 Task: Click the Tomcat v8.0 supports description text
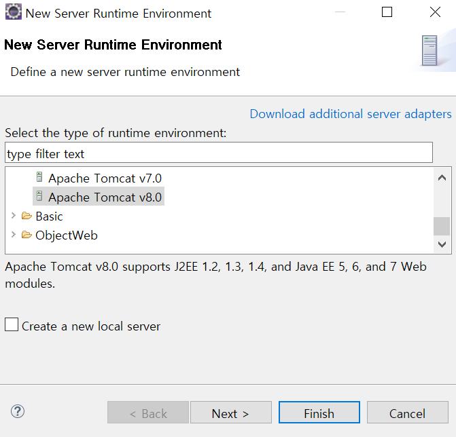click(216, 275)
